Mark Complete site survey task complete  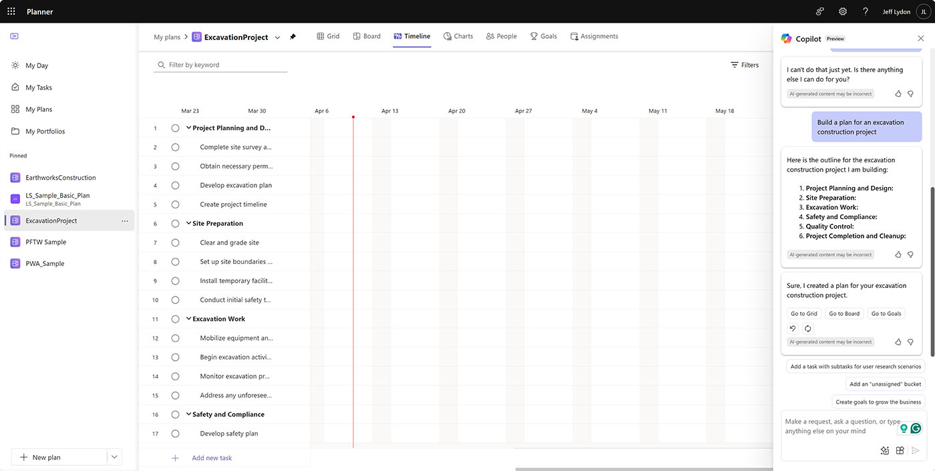(175, 147)
